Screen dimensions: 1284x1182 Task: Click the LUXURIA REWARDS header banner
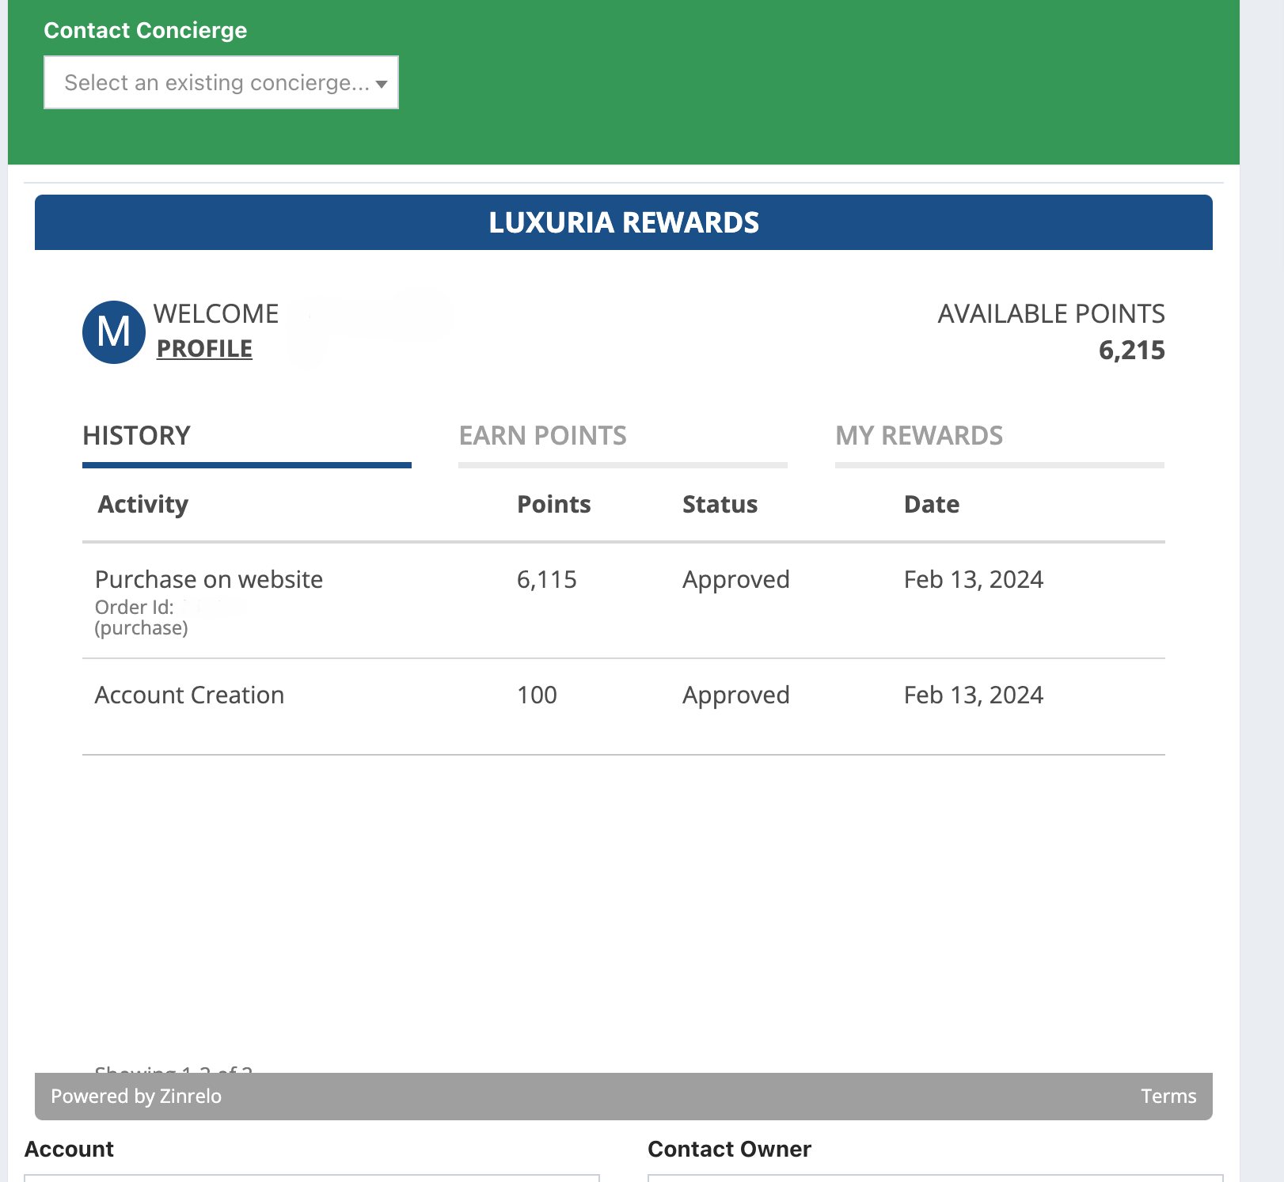point(624,222)
